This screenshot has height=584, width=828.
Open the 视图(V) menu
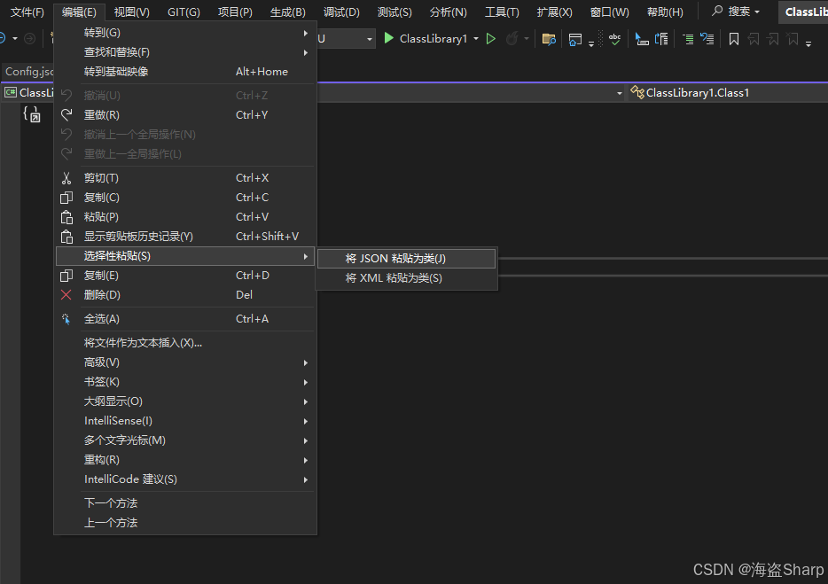(132, 12)
